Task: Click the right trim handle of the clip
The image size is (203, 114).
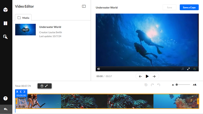Action: 198,101
